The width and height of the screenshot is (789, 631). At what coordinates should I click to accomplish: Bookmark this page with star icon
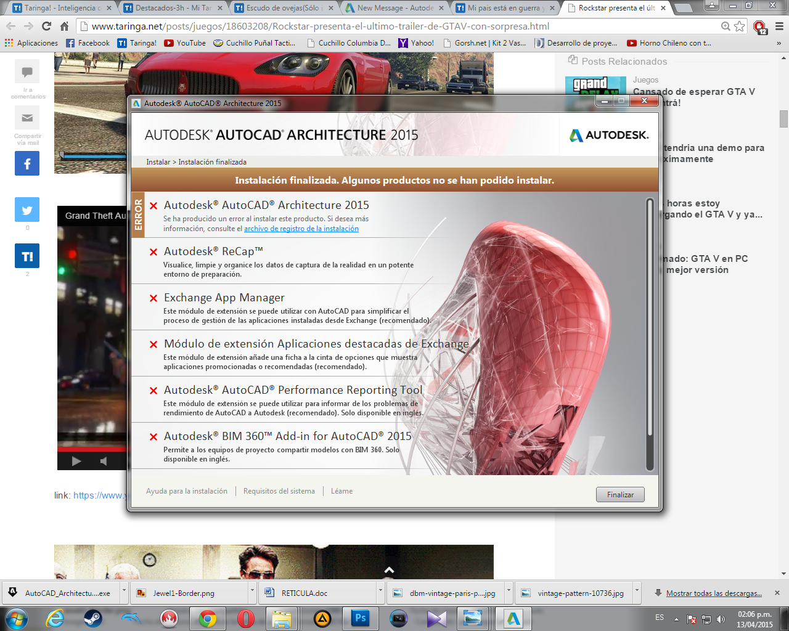click(740, 26)
